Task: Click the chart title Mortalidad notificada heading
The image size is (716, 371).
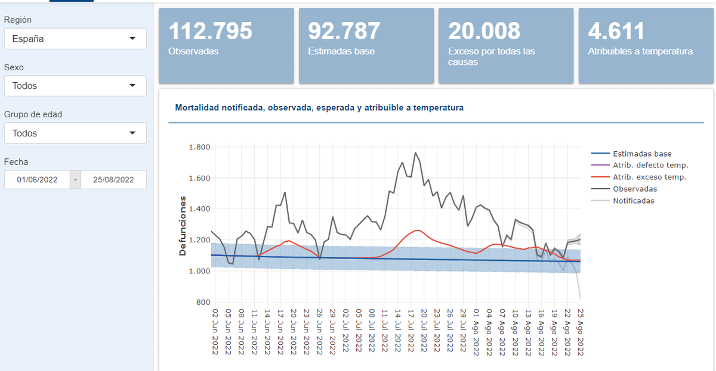Action: 319,108
